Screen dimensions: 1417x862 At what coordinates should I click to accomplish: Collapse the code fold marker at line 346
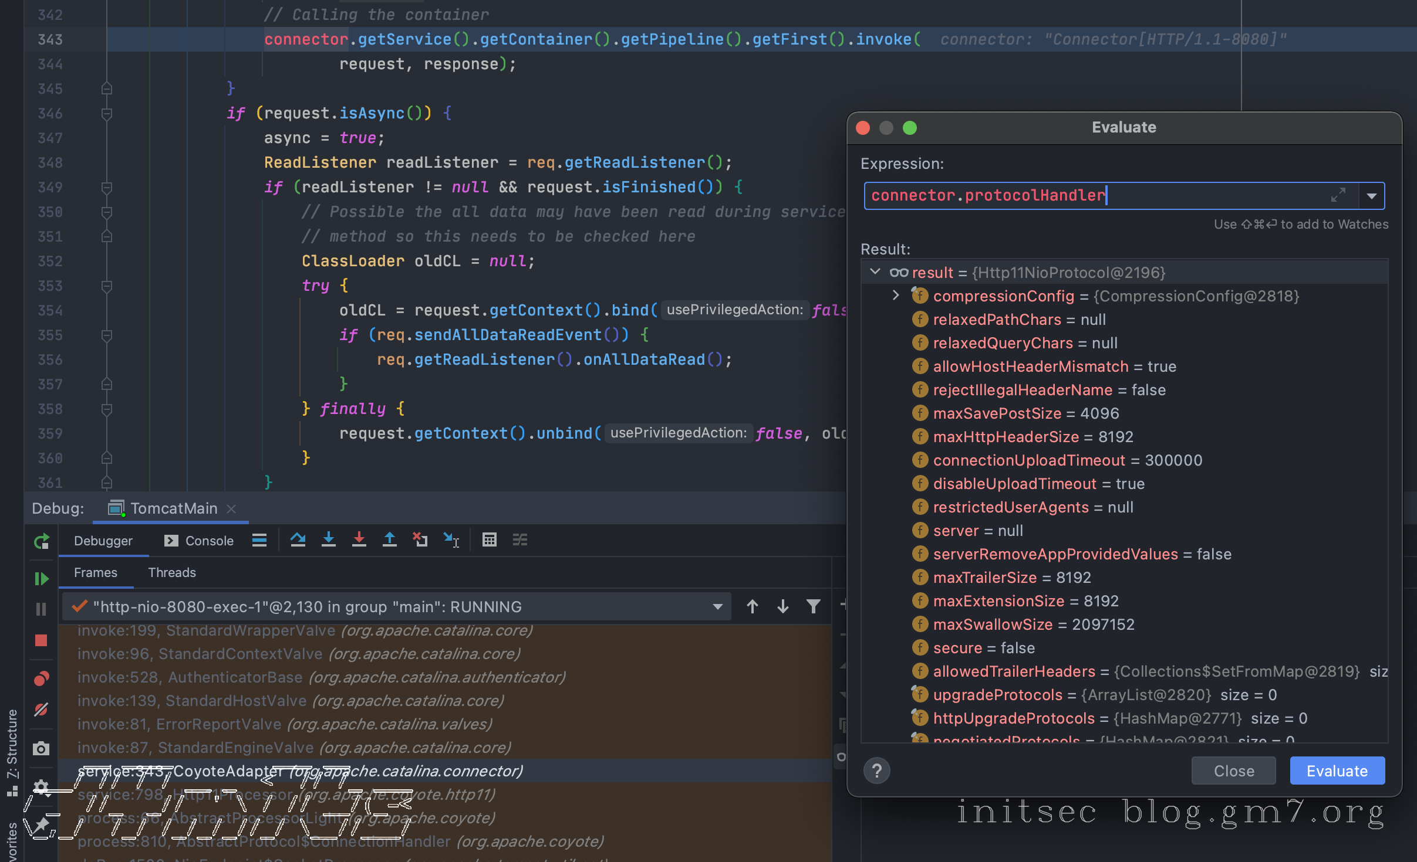pyautogui.click(x=107, y=113)
